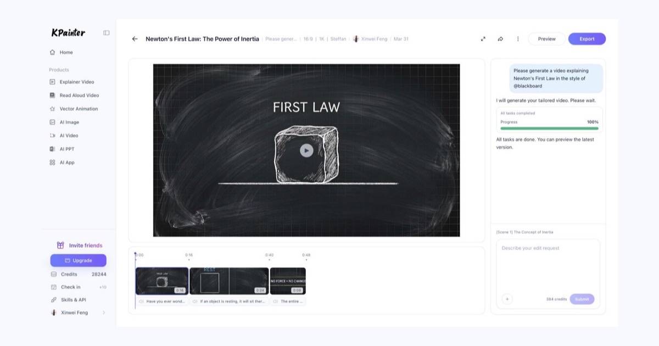Open the Explainer Video product
Viewport: 659px width, 346px height.
click(77, 82)
